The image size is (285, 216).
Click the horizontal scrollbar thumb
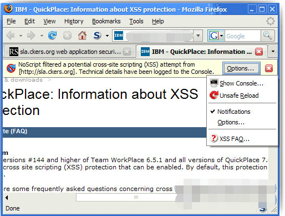click(136, 197)
